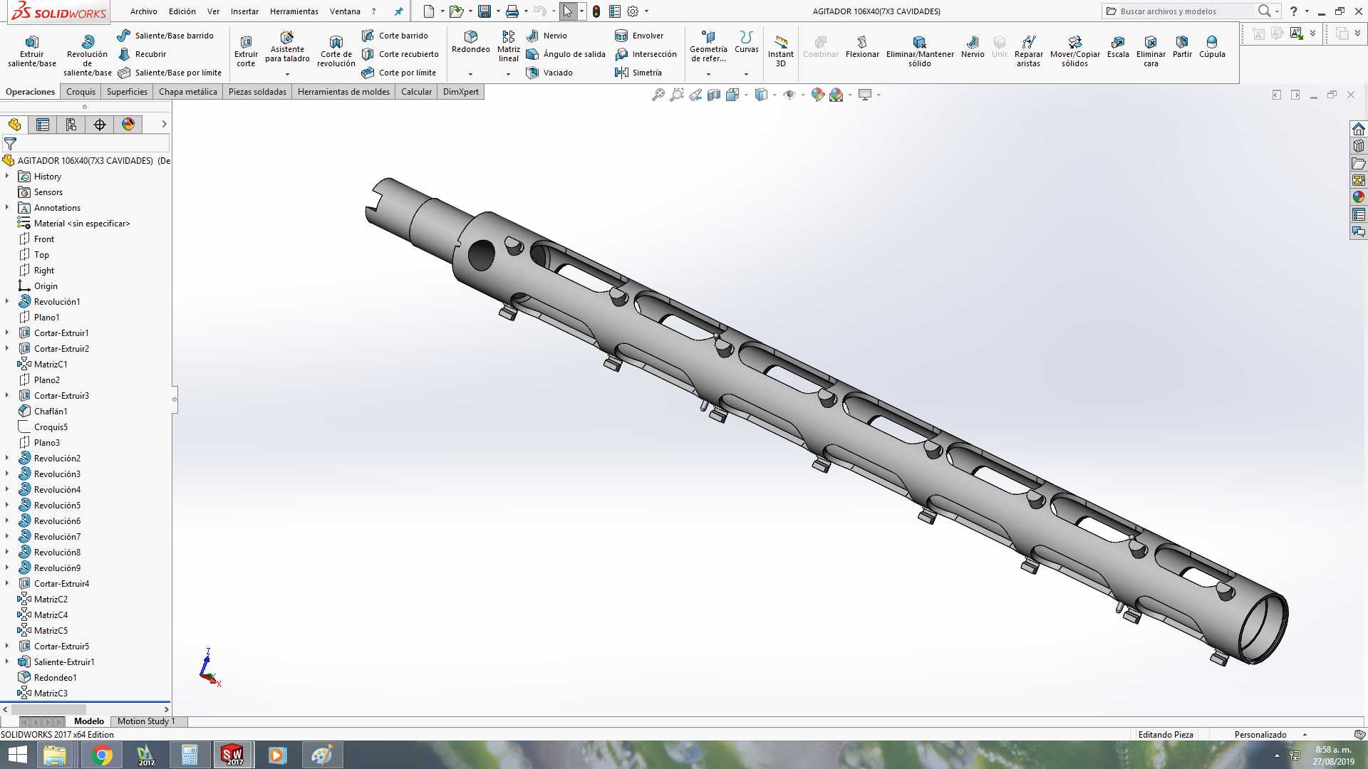Select the Flexionar tool
Viewport: 1368px width, 769px height.
coord(862,47)
